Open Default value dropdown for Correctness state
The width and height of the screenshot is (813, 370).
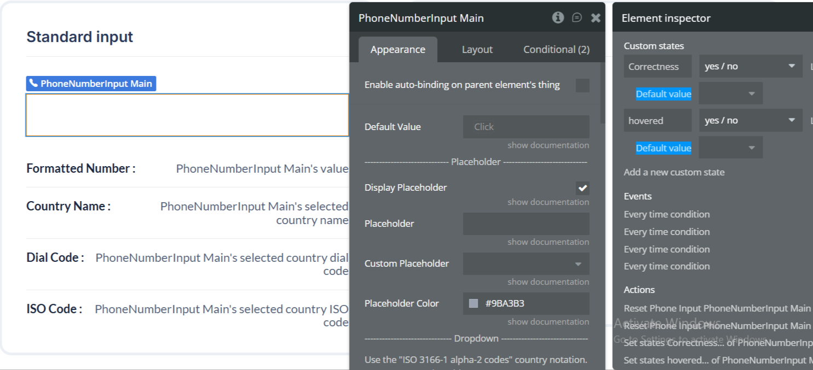click(x=730, y=94)
